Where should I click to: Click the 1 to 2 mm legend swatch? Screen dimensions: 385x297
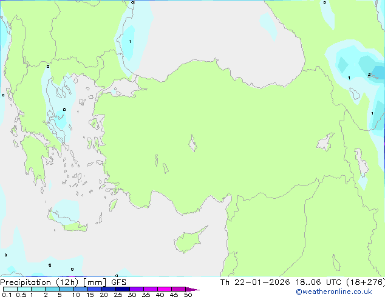(38, 289)
